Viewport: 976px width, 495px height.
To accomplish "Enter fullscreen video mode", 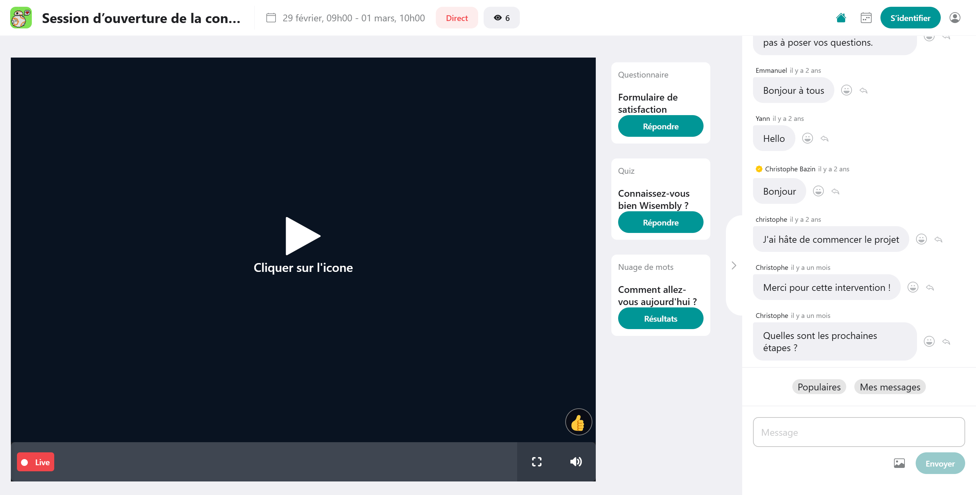I will point(536,462).
